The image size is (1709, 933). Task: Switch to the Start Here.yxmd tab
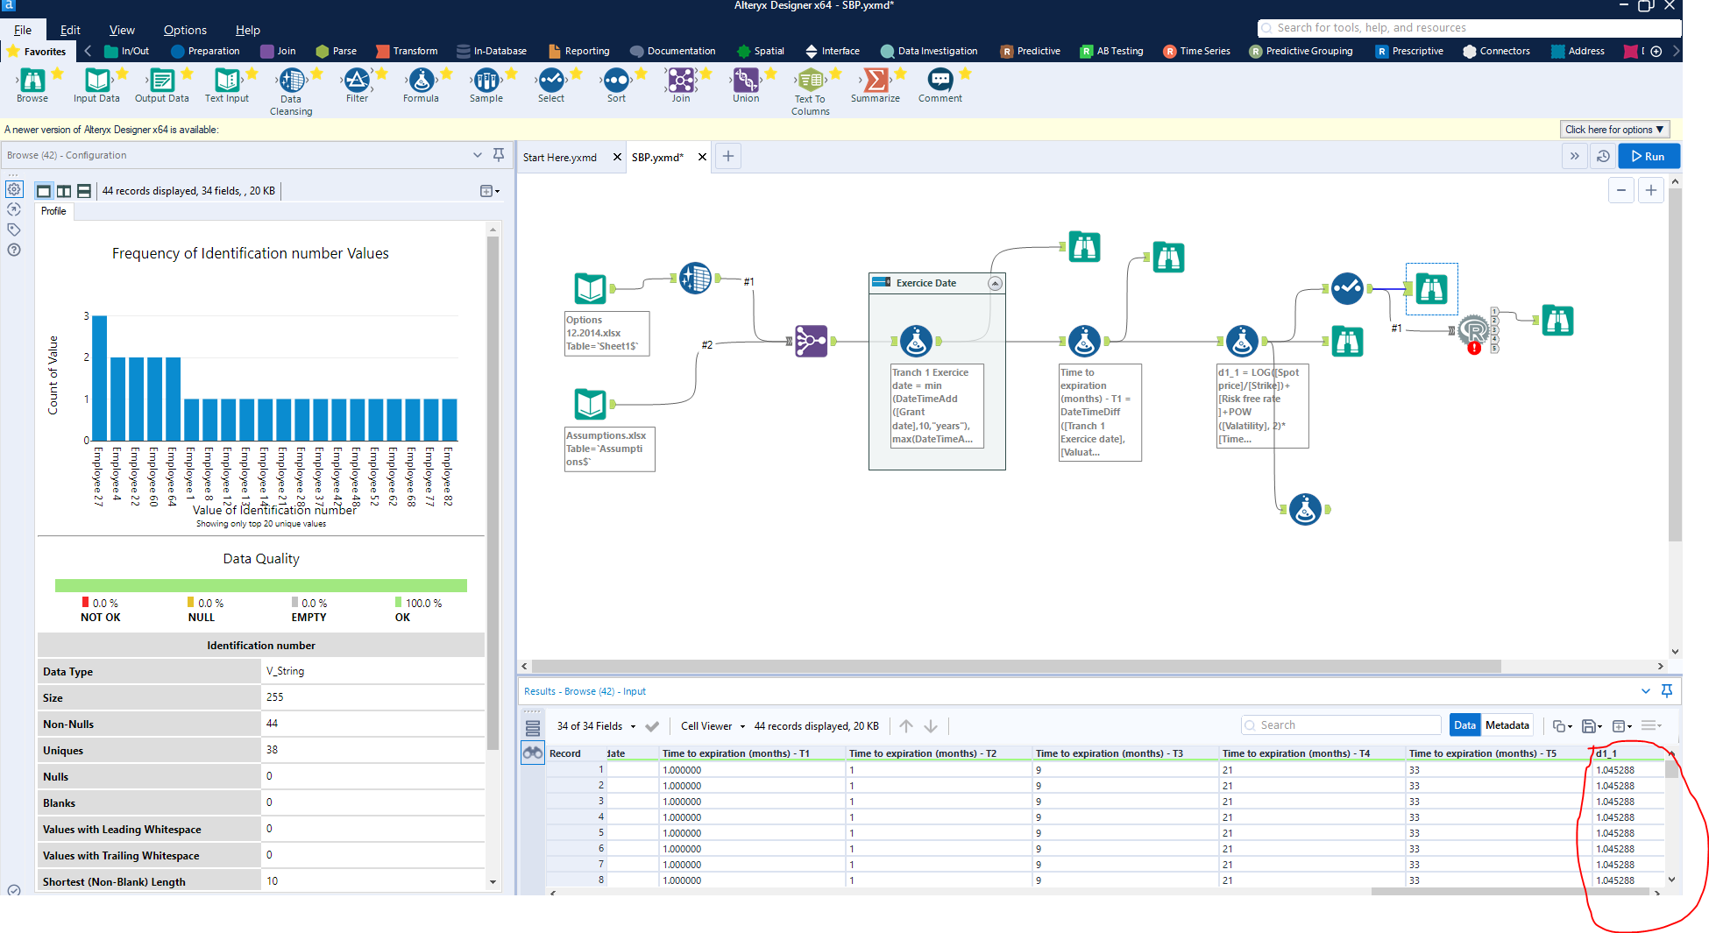coord(558,157)
